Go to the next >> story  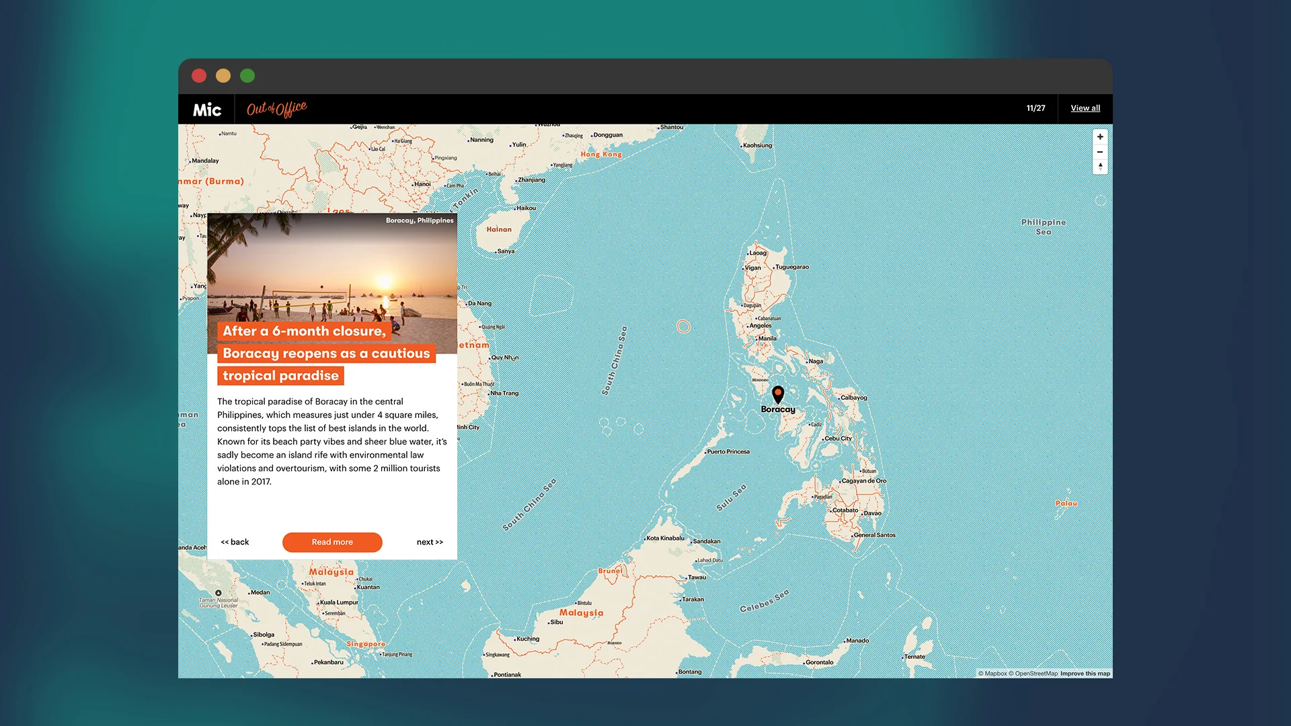[x=430, y=542]
